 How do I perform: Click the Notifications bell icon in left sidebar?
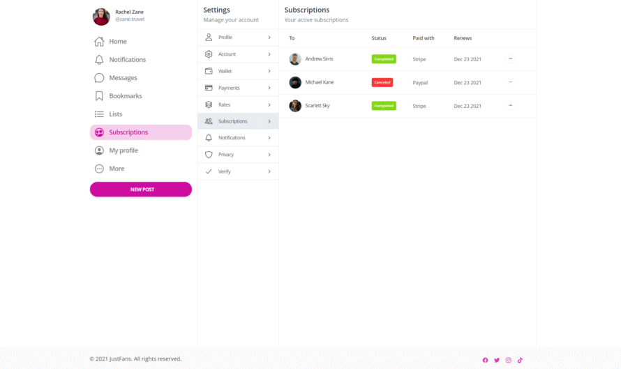point(99,60)
